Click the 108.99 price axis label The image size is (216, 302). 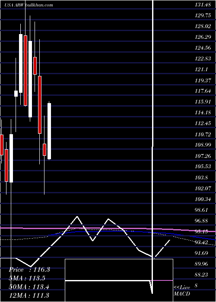tap(203, 145)
